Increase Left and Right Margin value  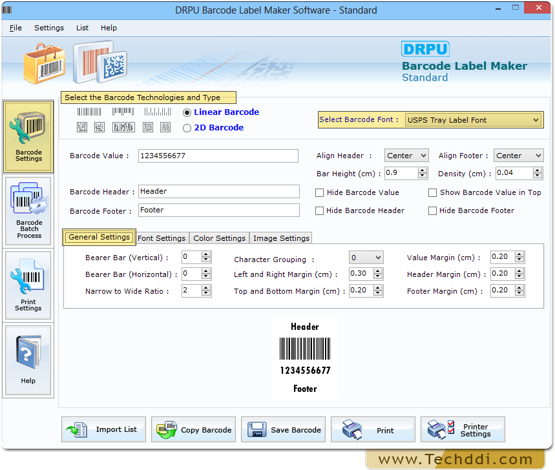(x=378, y=271)
